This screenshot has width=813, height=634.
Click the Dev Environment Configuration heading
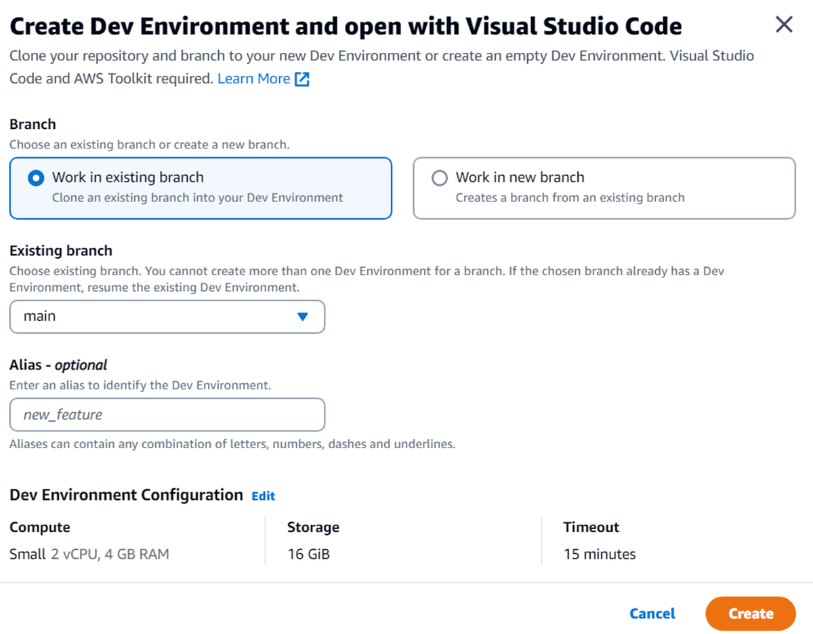[126, 495]
